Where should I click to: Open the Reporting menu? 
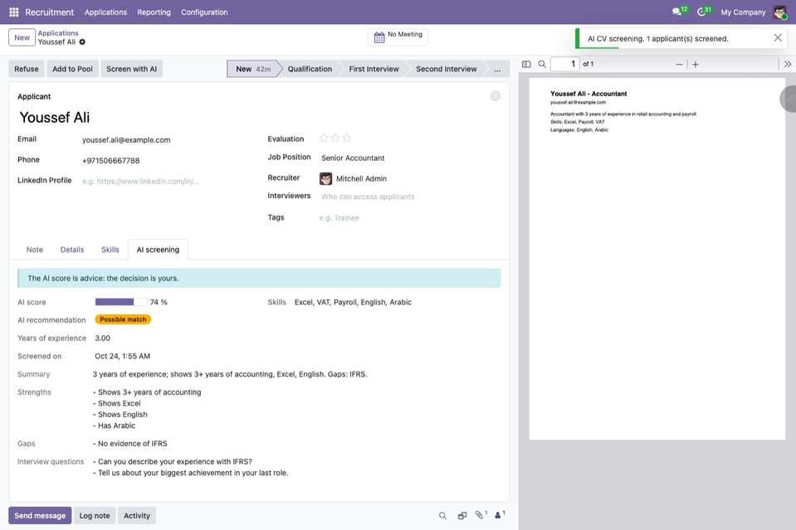click(x=154, y=12)
